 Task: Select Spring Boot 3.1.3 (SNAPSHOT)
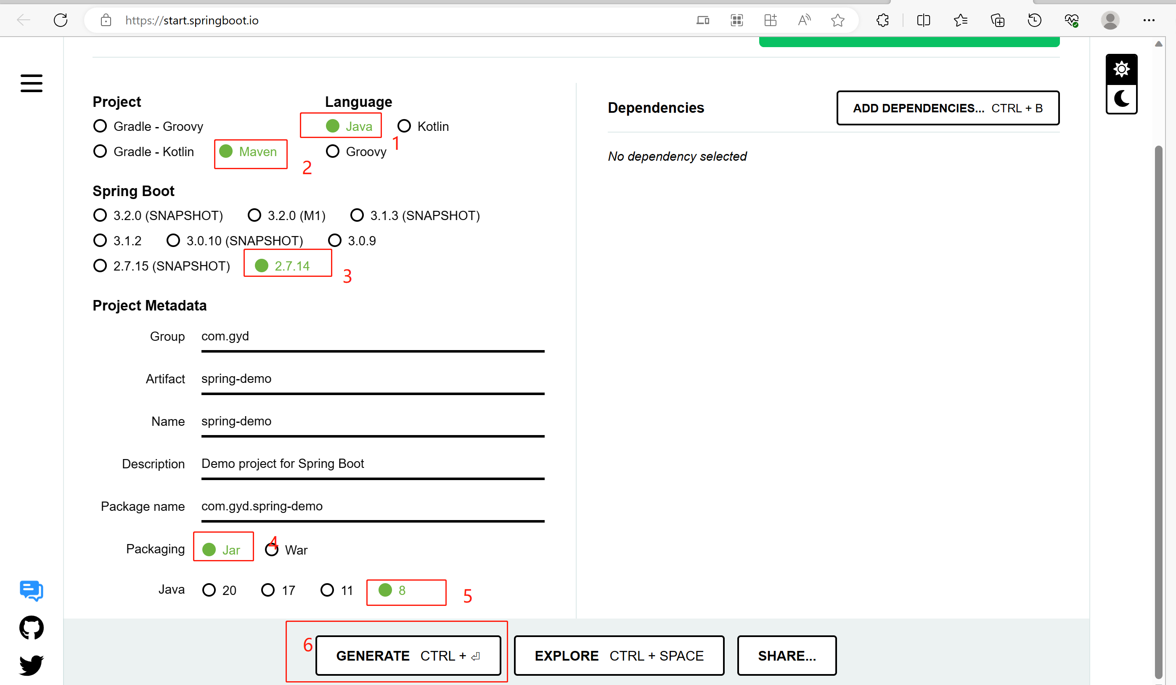415,215
